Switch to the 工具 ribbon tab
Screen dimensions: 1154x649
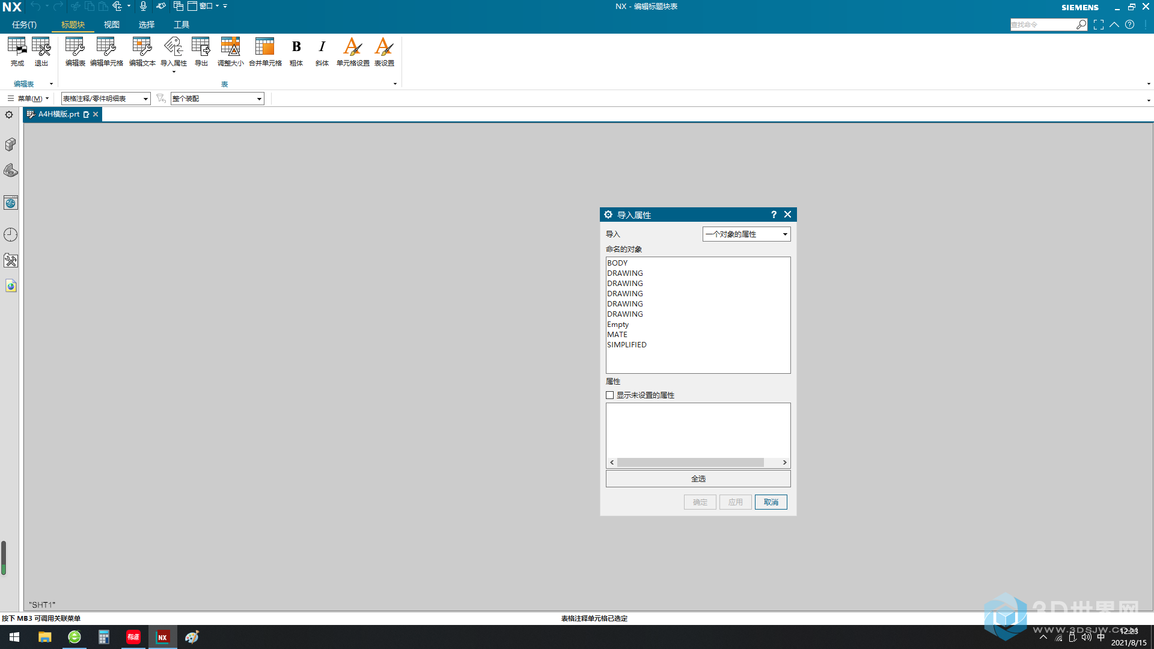click(181, 25)
